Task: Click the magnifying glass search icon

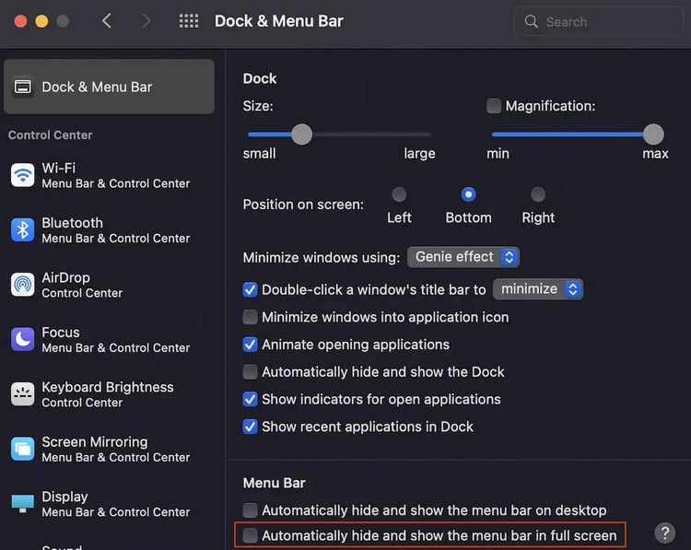Action: [x=531, y=21]
